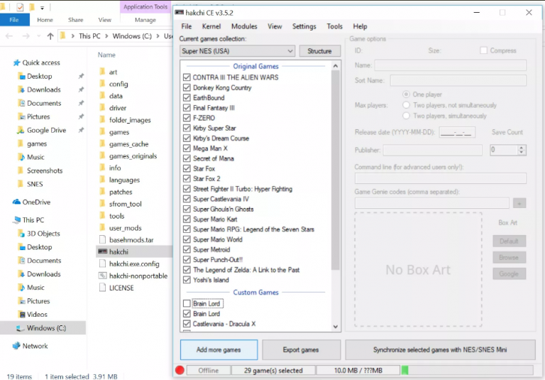Uncheck the EarthBound game checkbox
This screenshot has height=380, width=545.
pos(187,98)
